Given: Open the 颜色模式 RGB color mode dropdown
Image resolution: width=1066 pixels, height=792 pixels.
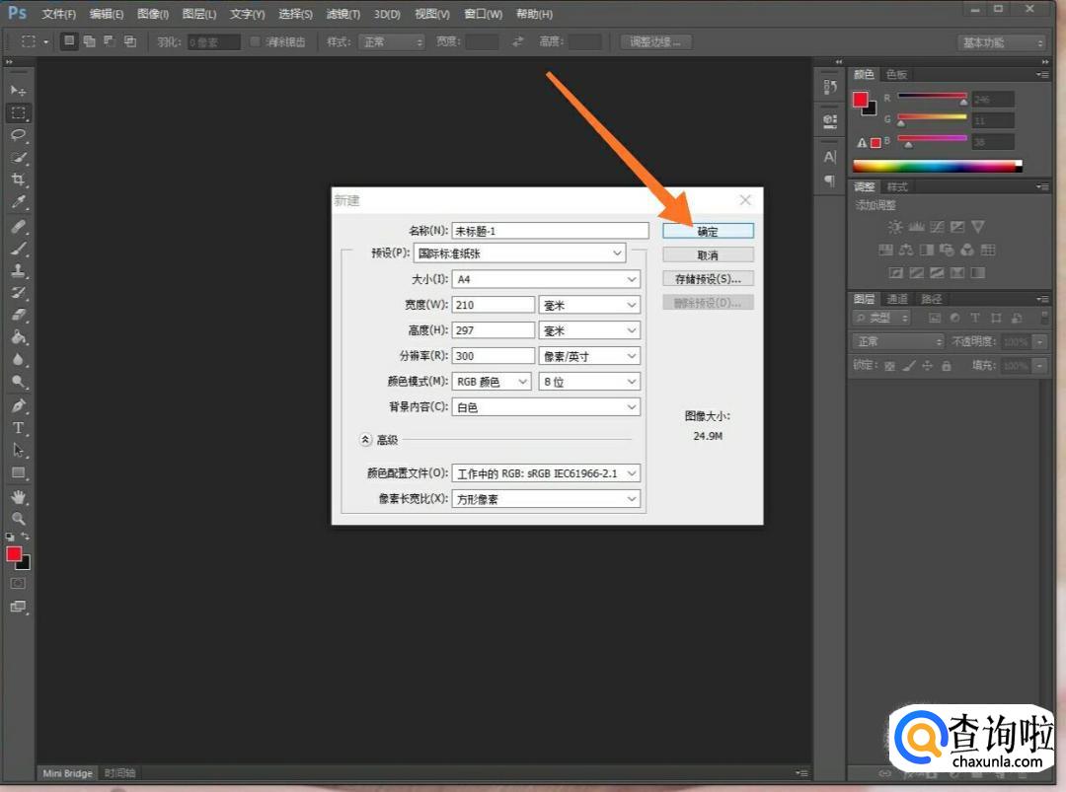Looking at the screenshot, I should coord(492,382).
